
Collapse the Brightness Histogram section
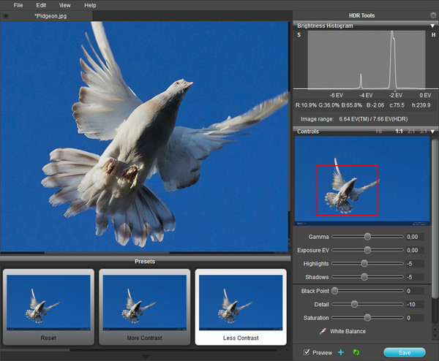(x=432, y=26)
